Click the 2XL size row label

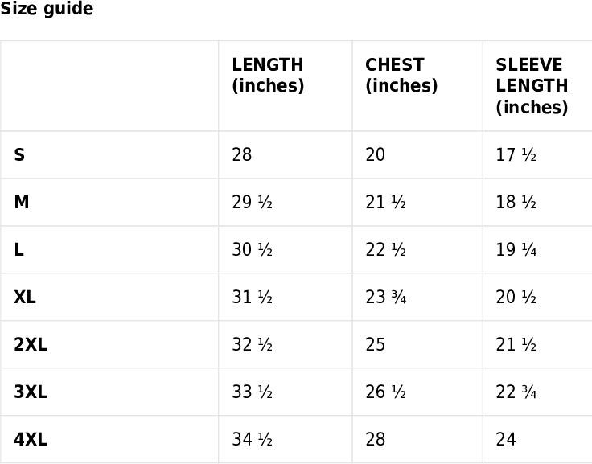pyautogui.click(x=31, y=344)
